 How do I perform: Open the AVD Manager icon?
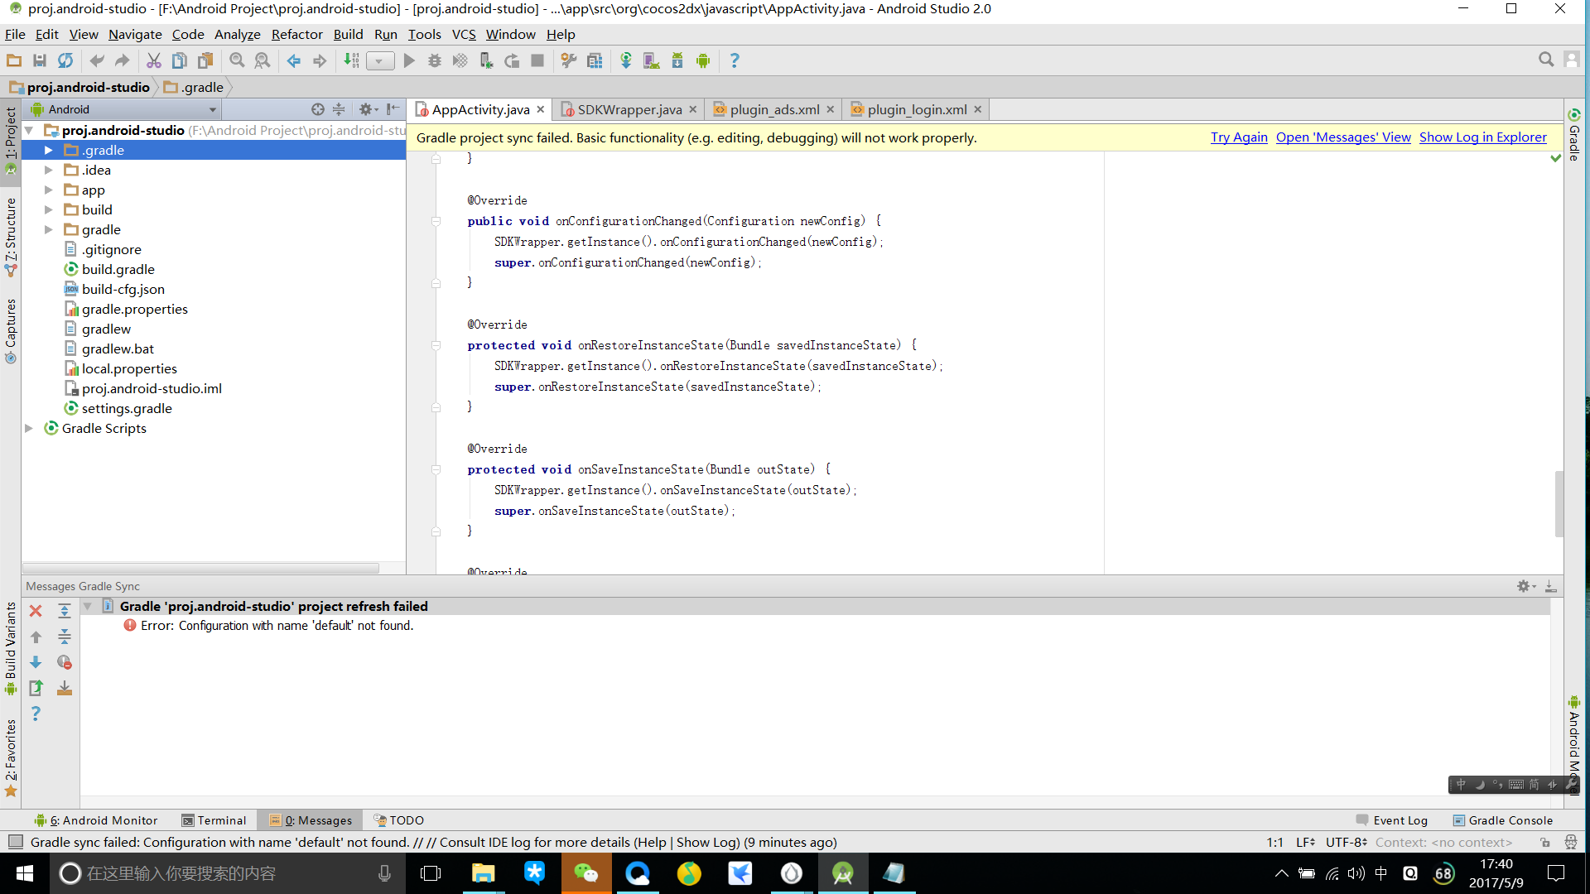[x=651, y=60]
